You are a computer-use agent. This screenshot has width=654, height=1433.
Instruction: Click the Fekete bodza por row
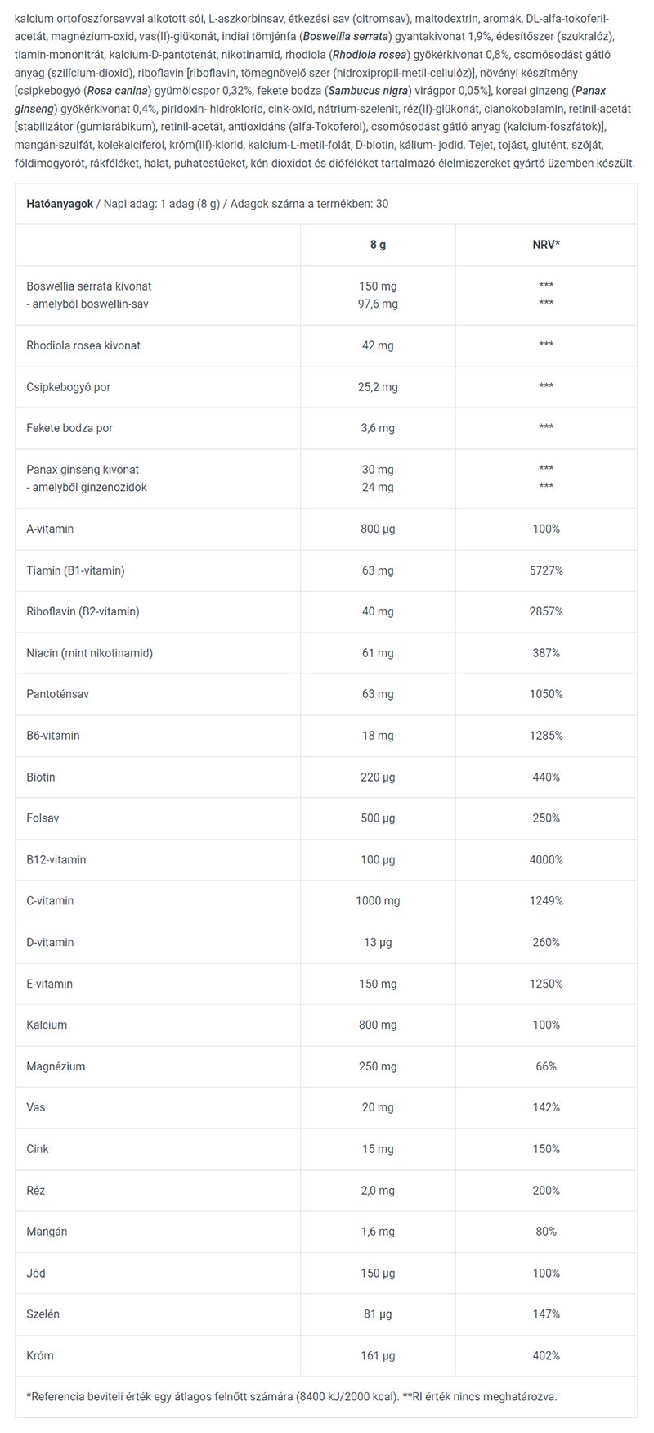point(326,428)
